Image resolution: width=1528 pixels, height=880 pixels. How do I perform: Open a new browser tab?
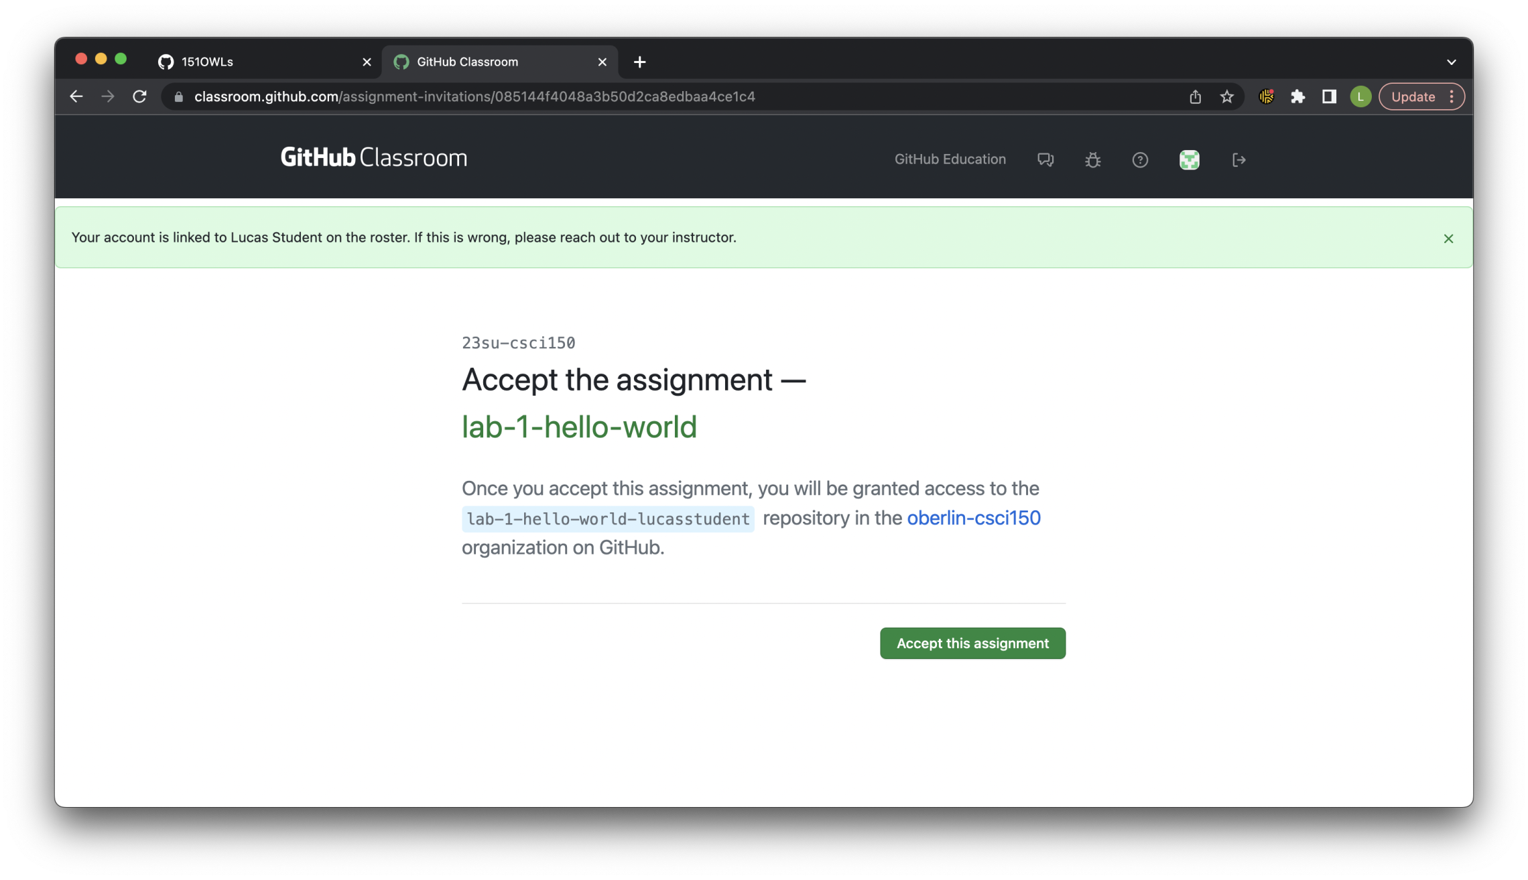(x=639, y=62)
